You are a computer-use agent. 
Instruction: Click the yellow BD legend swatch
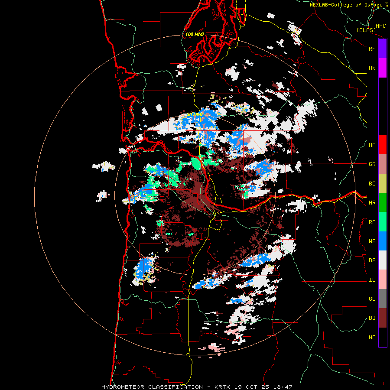(x=383, y=183)
